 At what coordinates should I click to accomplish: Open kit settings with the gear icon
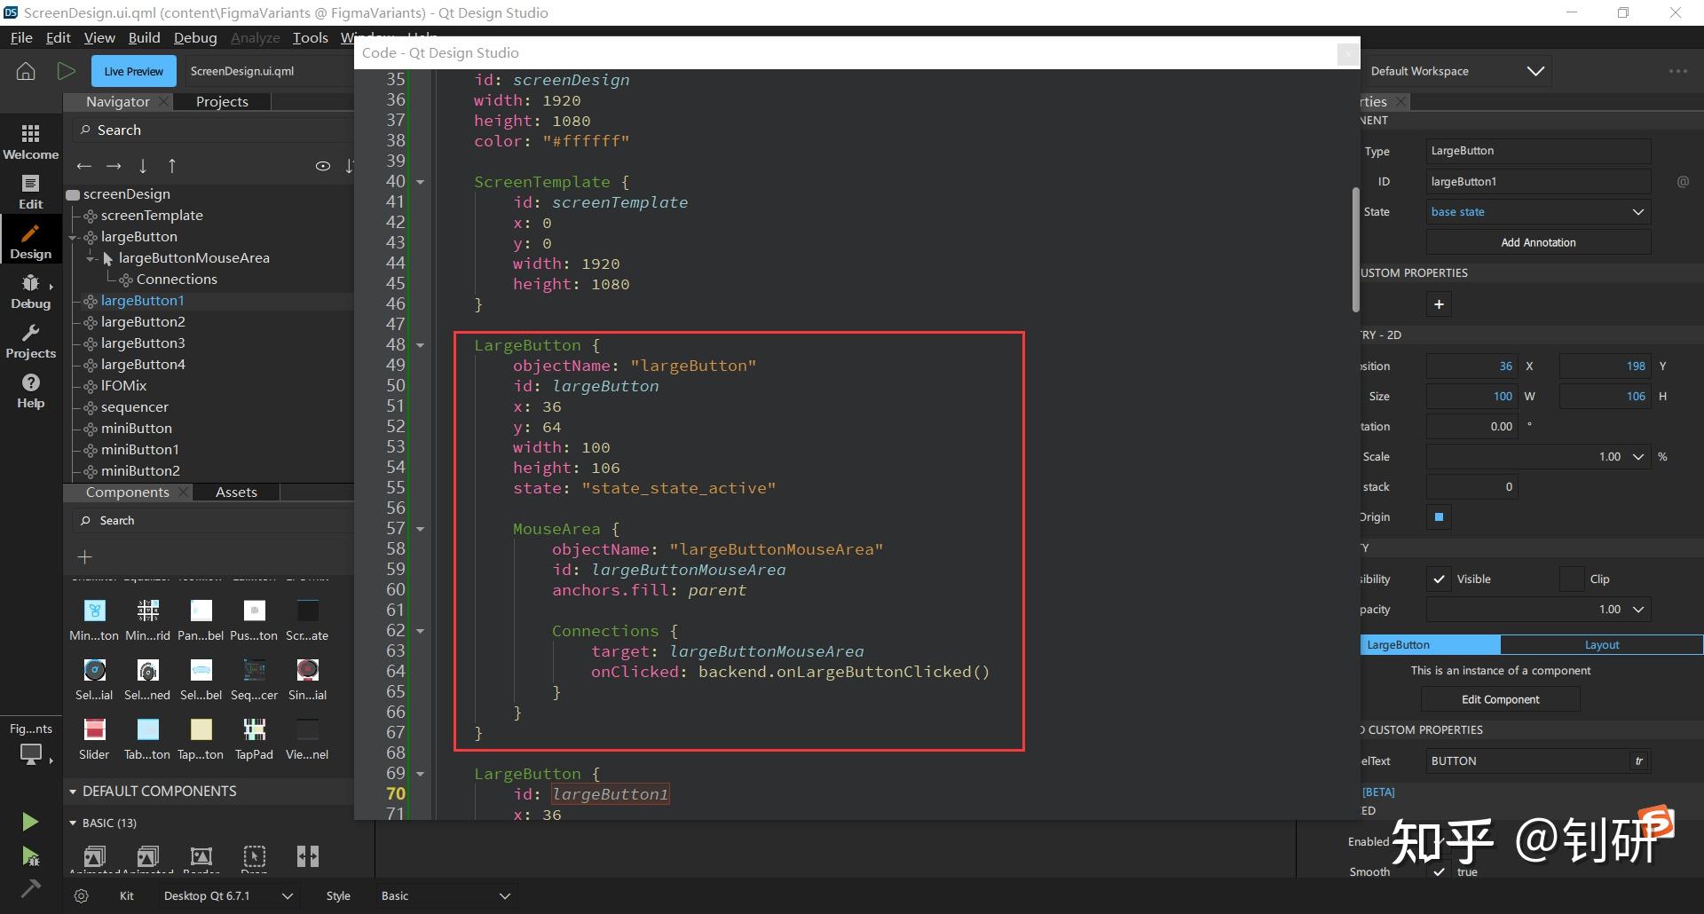pyautogui.click(x=81, y=895)
